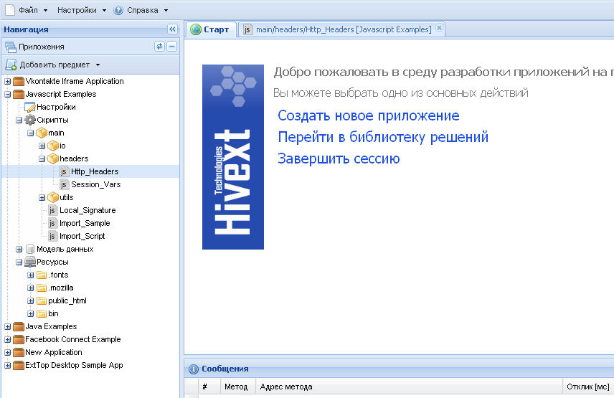Open the Настройки menu

coord(82,10)
